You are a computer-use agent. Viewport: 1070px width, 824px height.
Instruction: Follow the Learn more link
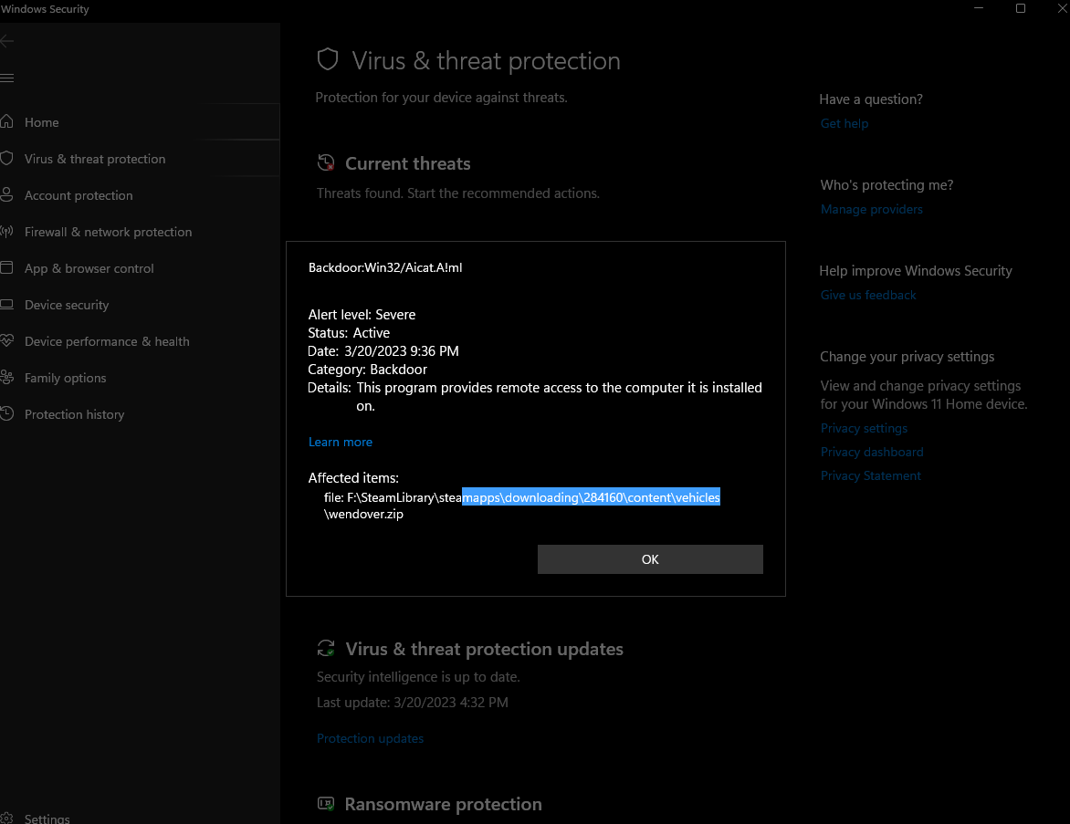(x=340, y=442)
